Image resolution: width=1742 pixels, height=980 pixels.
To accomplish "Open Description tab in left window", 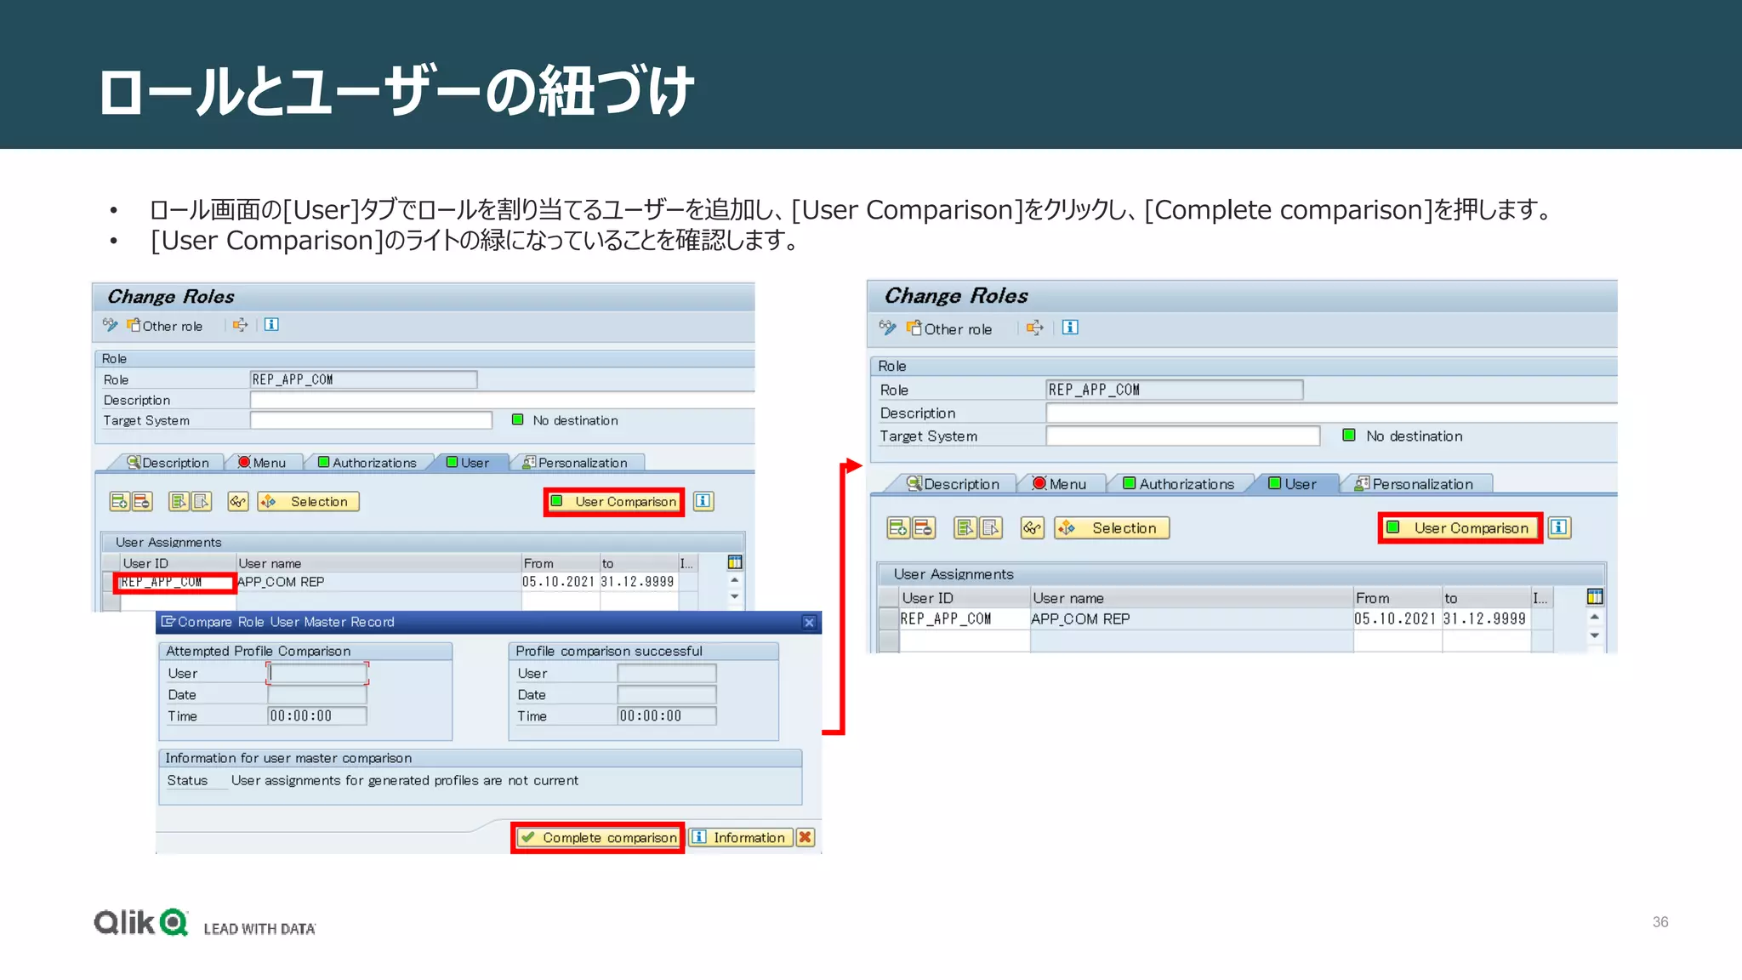I will [x=168, y=463].
